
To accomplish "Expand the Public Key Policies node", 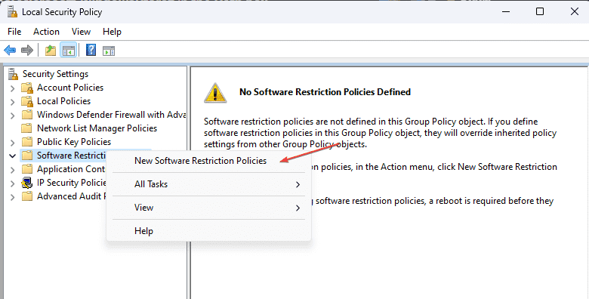I will pyautogui.click(x=12, y=143).
